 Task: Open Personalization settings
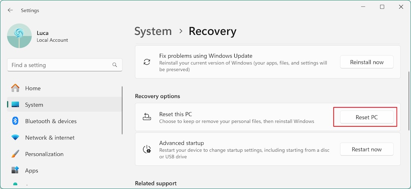[x=64, y=154]
